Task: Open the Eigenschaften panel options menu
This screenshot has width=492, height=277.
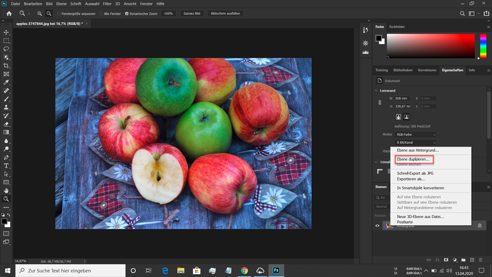Action: tap(488, 70)
